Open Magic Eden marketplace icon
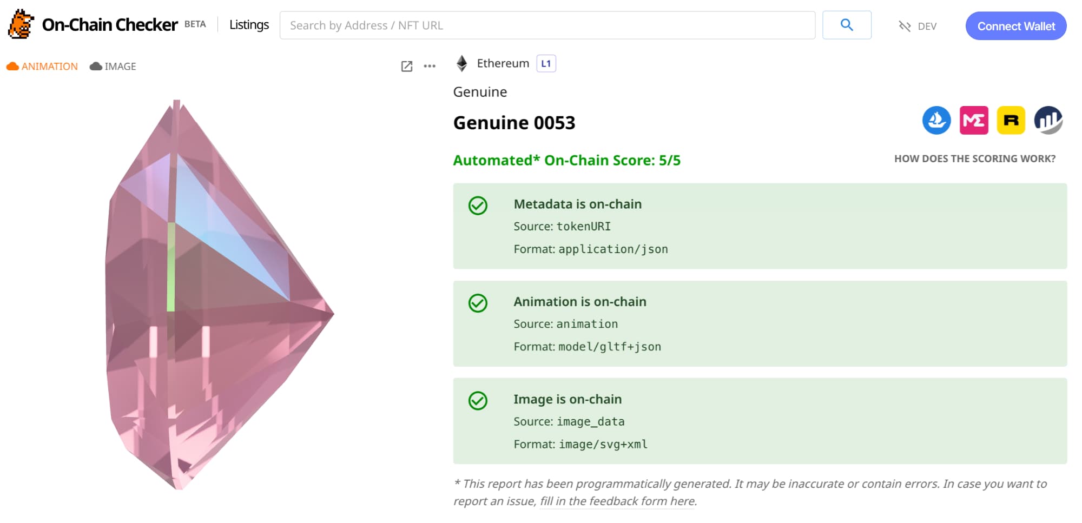The width and height of the screenshot is (1082, 523). click(x=973, y=120)
